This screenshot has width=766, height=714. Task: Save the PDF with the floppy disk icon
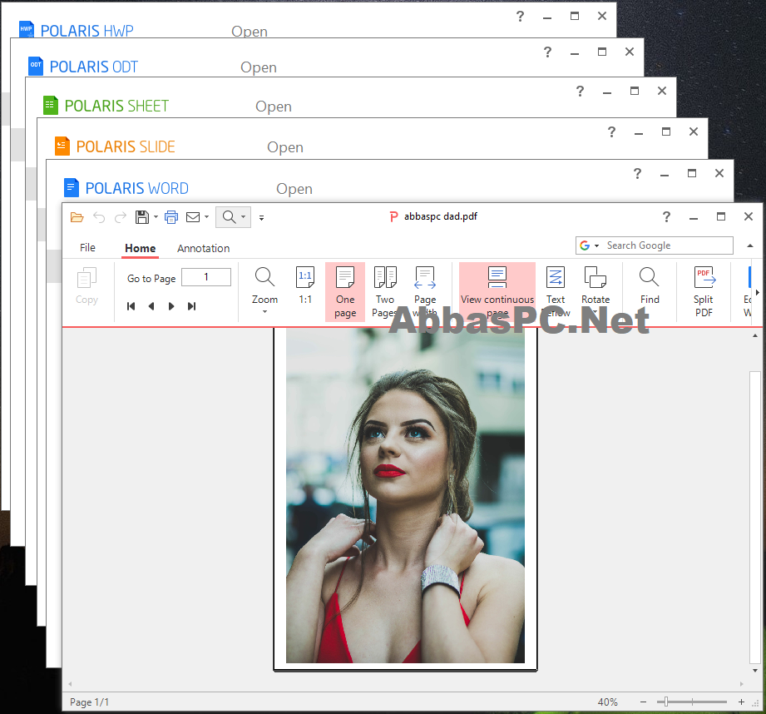tap(142, 217)
